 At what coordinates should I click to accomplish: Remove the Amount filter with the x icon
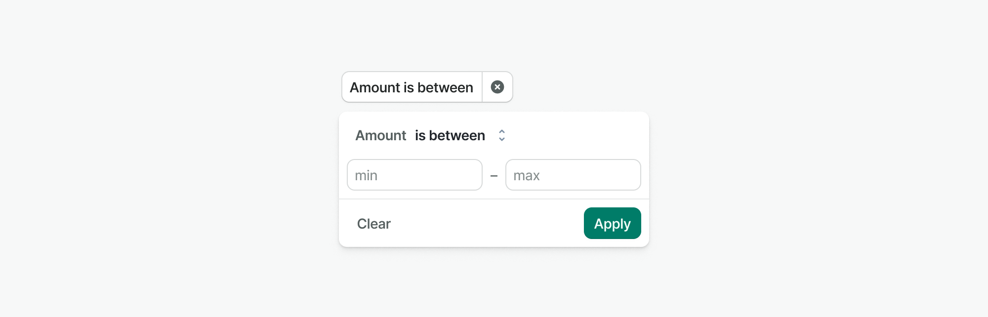pos(497,87)
